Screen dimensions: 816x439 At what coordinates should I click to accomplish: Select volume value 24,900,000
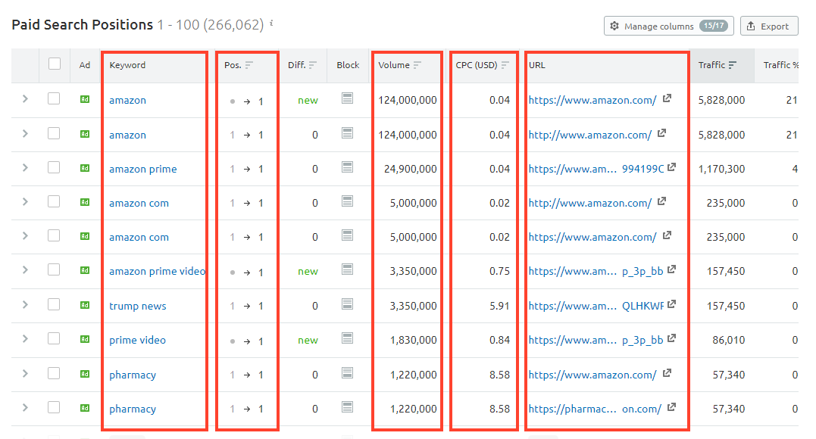click(x=410, y=169)
